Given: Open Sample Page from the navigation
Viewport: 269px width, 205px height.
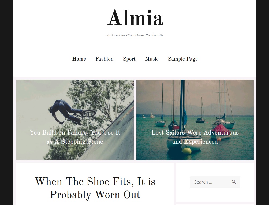Looking at the screenshot, I should (x=183, y=59).
